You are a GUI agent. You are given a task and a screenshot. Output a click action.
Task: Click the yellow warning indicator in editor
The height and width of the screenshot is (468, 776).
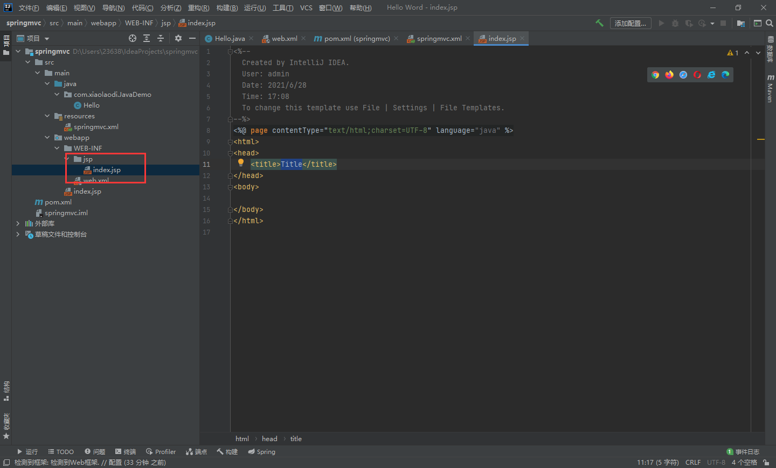click(x=733, y=53)
